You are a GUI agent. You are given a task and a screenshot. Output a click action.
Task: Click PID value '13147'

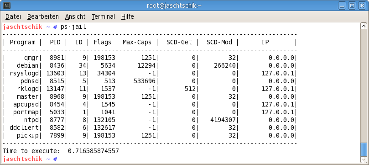pos(55,89)
